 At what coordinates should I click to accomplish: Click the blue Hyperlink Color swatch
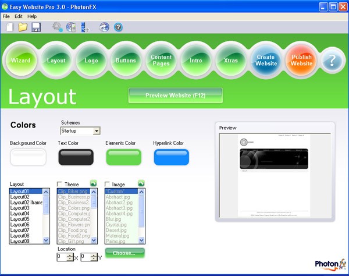point(171,157)
